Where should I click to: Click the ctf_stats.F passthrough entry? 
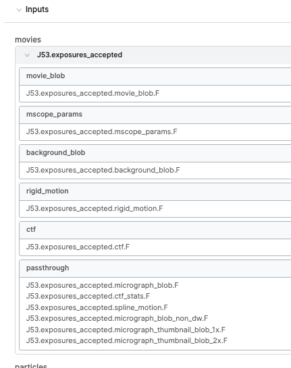point(88,296)
